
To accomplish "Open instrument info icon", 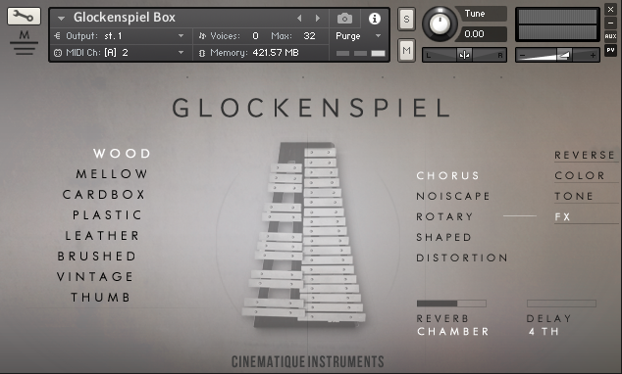I will tap(375, 19).
